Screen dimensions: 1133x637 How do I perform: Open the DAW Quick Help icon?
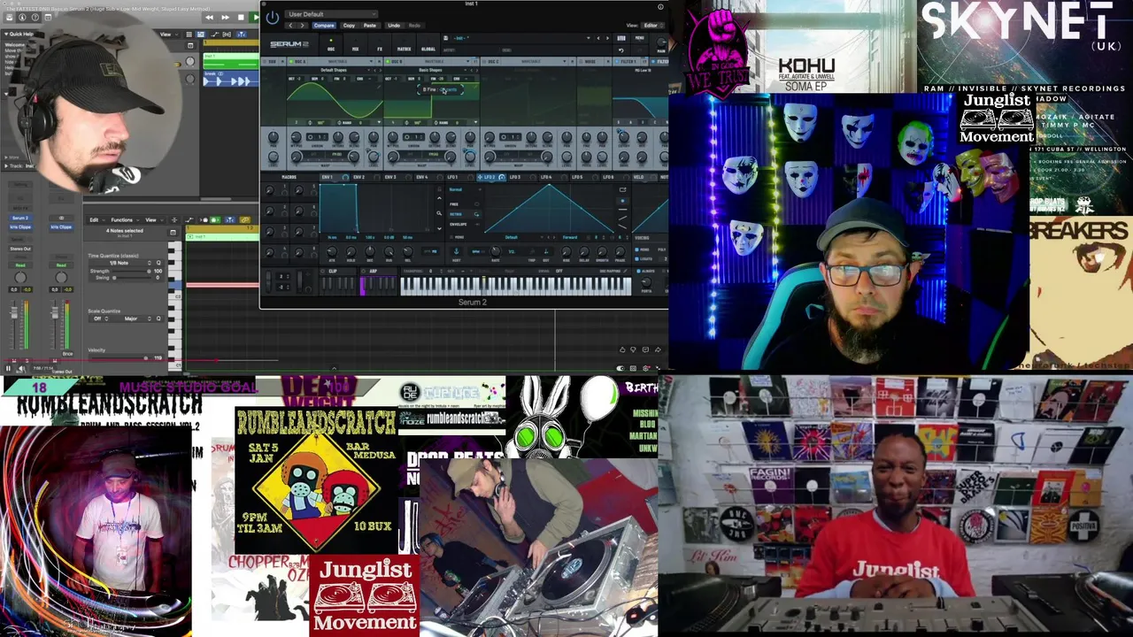tap(35, 18)
